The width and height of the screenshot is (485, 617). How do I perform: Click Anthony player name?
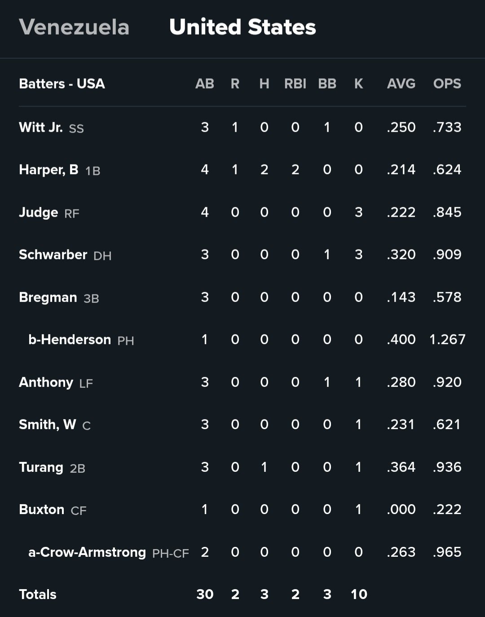click(46, 382)
